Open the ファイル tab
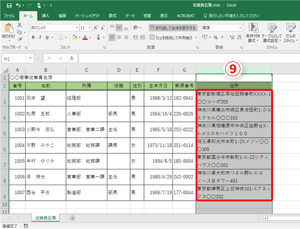The height and width of the screenshot is (229, 300). tap(9, 16)
